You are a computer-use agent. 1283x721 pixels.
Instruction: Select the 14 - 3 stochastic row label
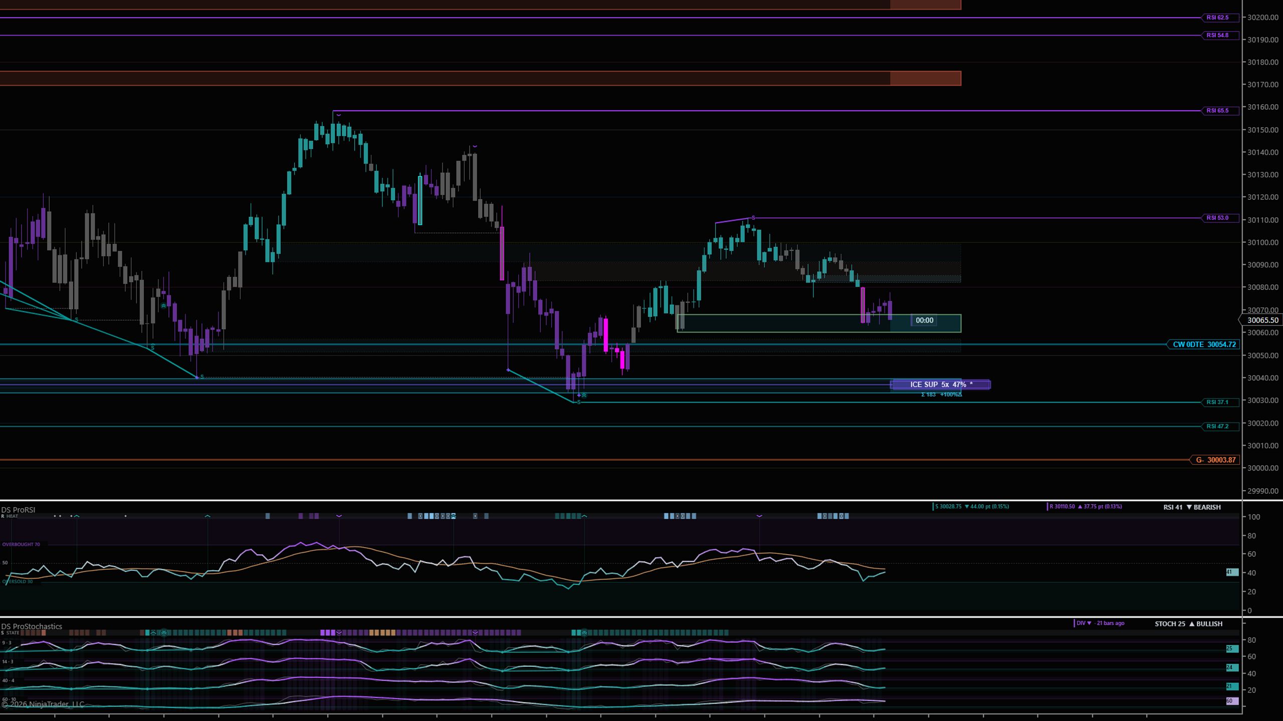point(8,662)
